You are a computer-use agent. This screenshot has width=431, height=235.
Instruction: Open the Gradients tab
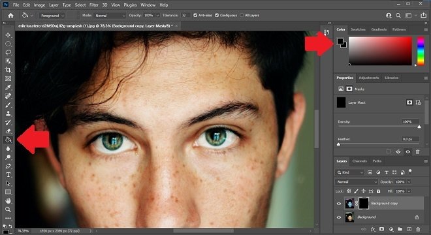tap(379, 29)
